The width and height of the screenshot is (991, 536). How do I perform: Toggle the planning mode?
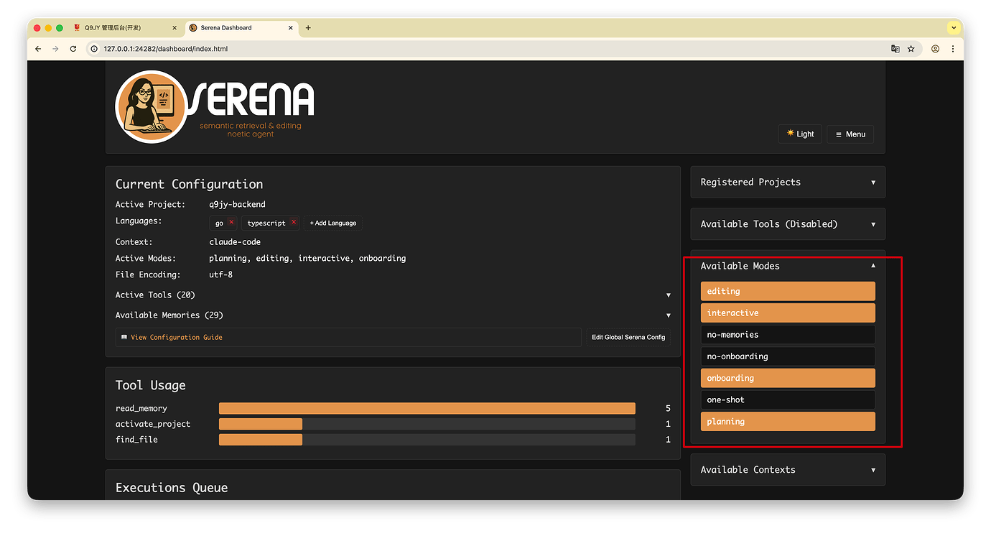pos(788,422)
